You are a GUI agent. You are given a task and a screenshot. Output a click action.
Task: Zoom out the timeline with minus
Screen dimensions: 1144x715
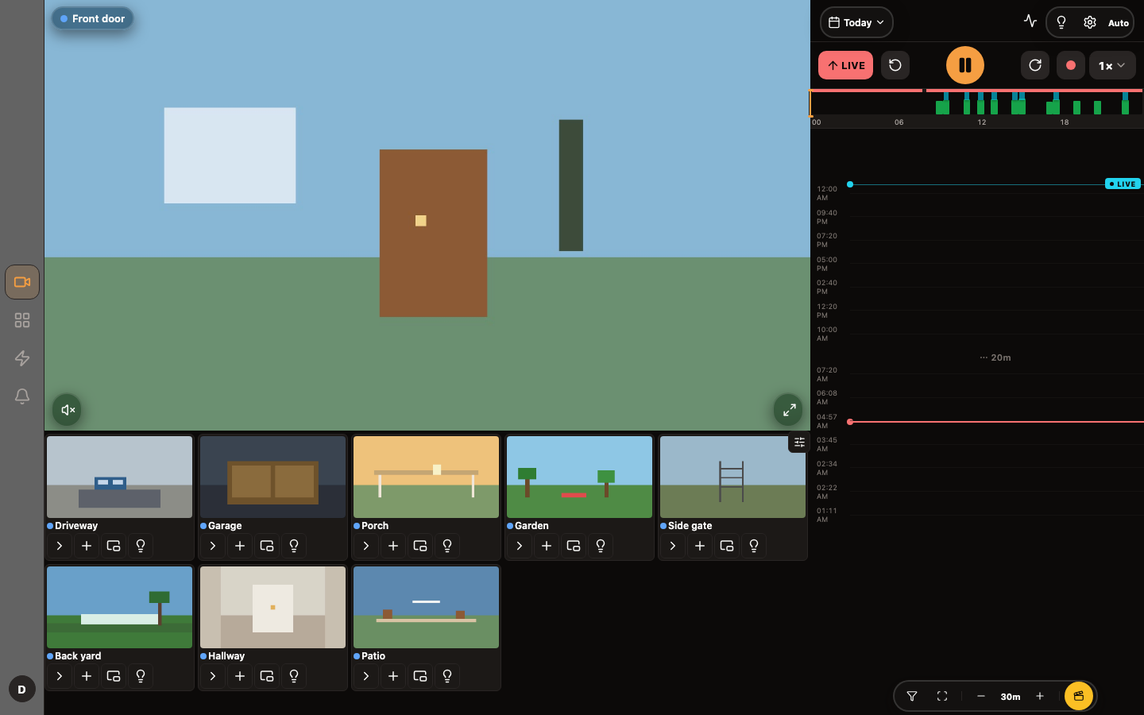click(x=981, y=696)
